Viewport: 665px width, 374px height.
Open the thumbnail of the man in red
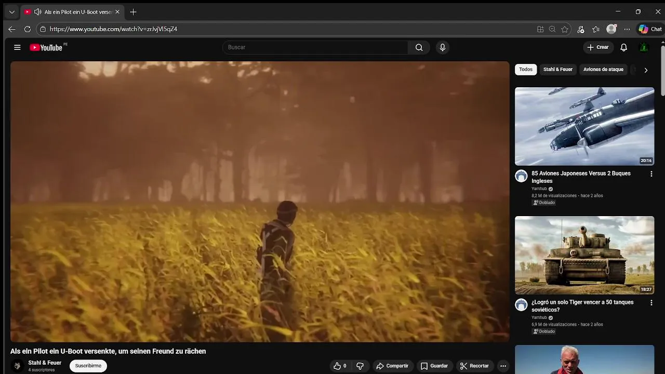pos(584,359)
